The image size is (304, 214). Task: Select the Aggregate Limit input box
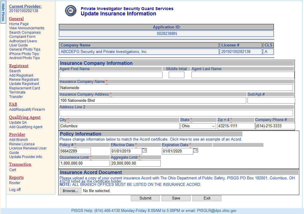point(136,163)
